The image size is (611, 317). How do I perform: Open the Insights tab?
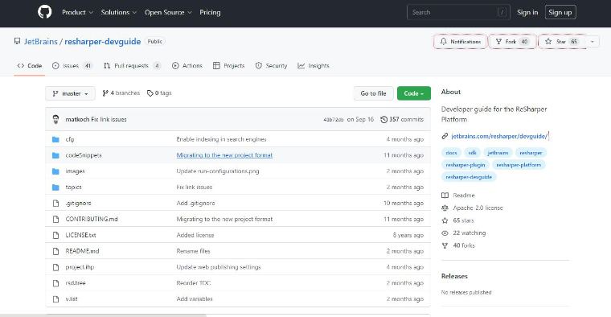click(314, 65)
